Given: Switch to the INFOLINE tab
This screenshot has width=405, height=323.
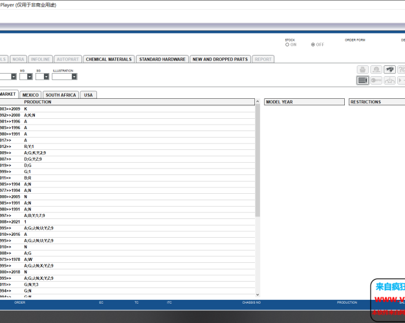Looking at the screenshot, I should (x=40, y=59).
